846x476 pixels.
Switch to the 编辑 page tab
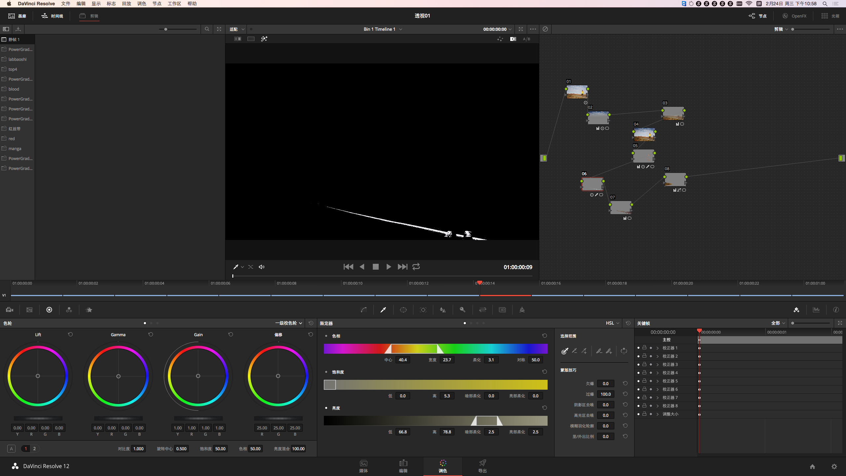click(403, 466)
